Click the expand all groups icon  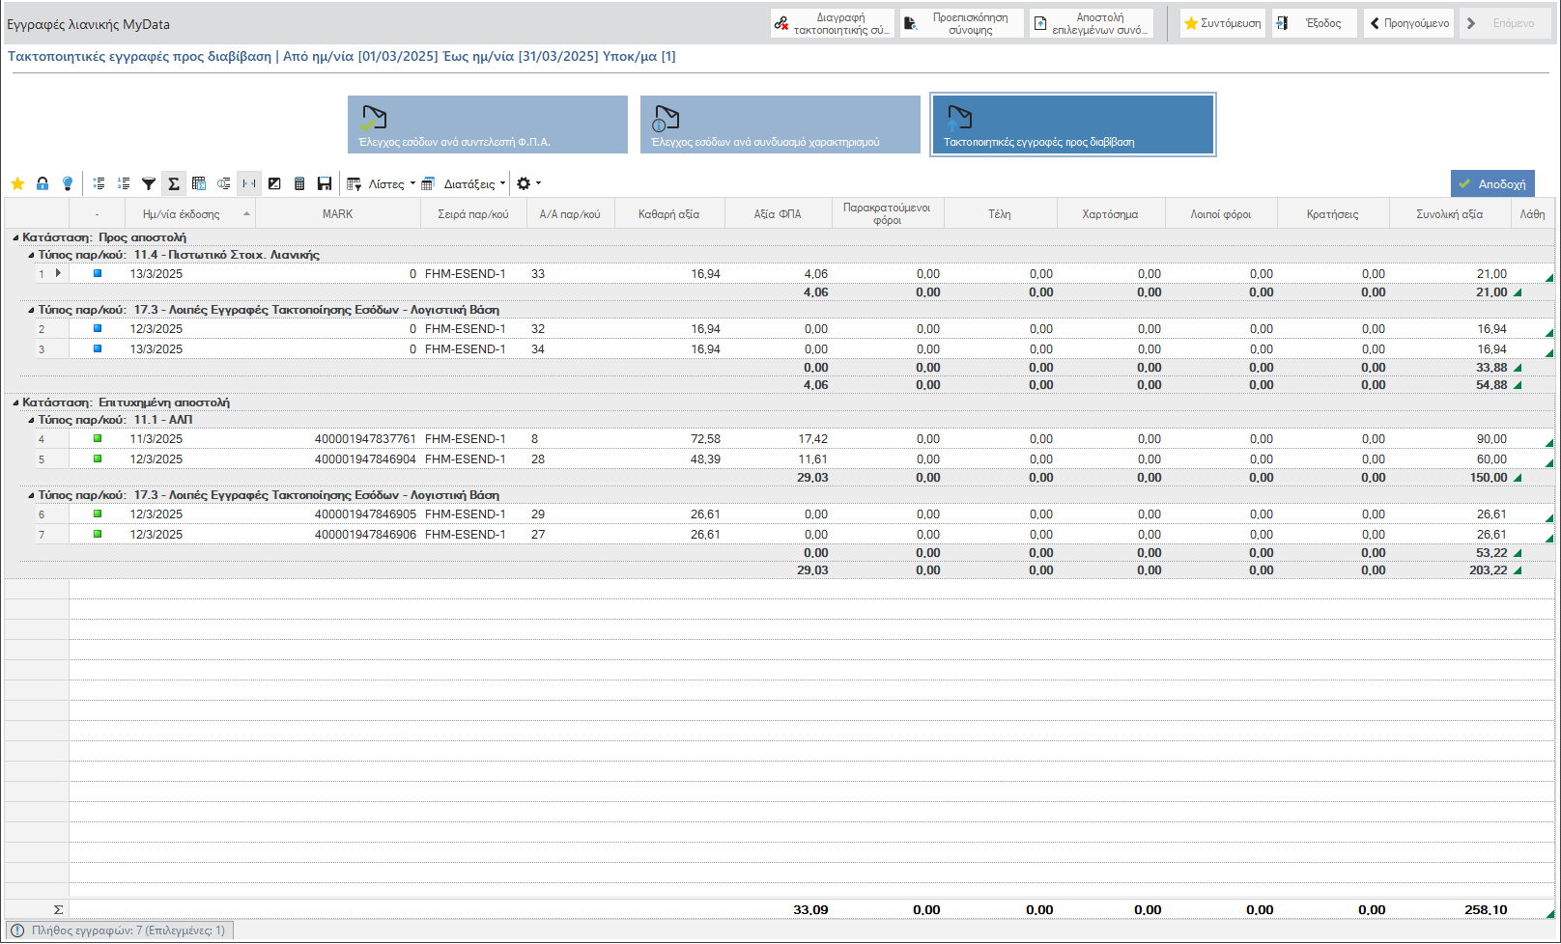99,183
